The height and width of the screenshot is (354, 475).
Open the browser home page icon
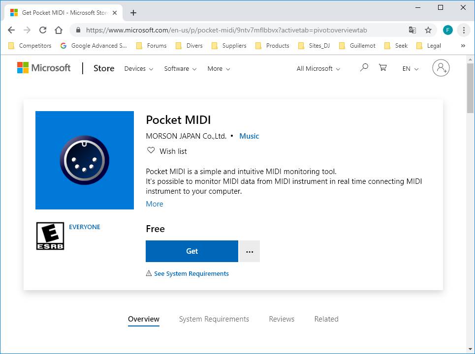pyautogui.click(x=59, y=30)
